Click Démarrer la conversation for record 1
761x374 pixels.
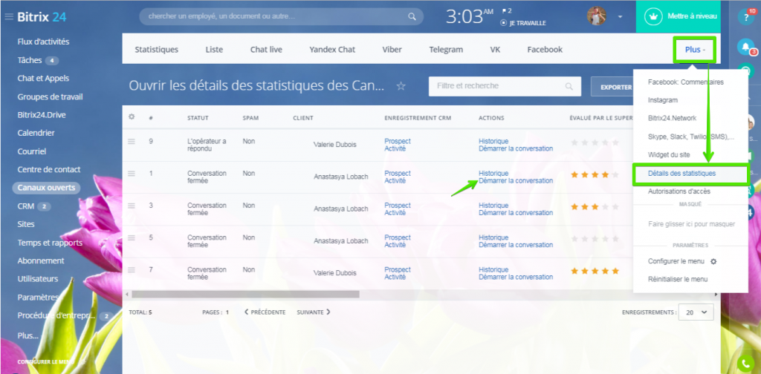[x=516, y=181]
